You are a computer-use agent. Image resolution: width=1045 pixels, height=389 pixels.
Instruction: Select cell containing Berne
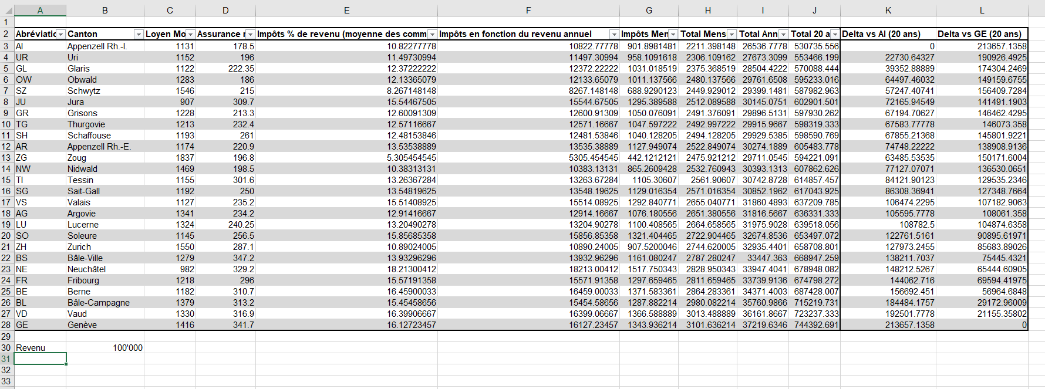click(x=105, y=292)
